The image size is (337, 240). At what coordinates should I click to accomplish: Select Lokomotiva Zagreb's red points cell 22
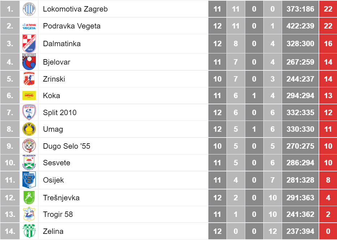coord(328,9)
